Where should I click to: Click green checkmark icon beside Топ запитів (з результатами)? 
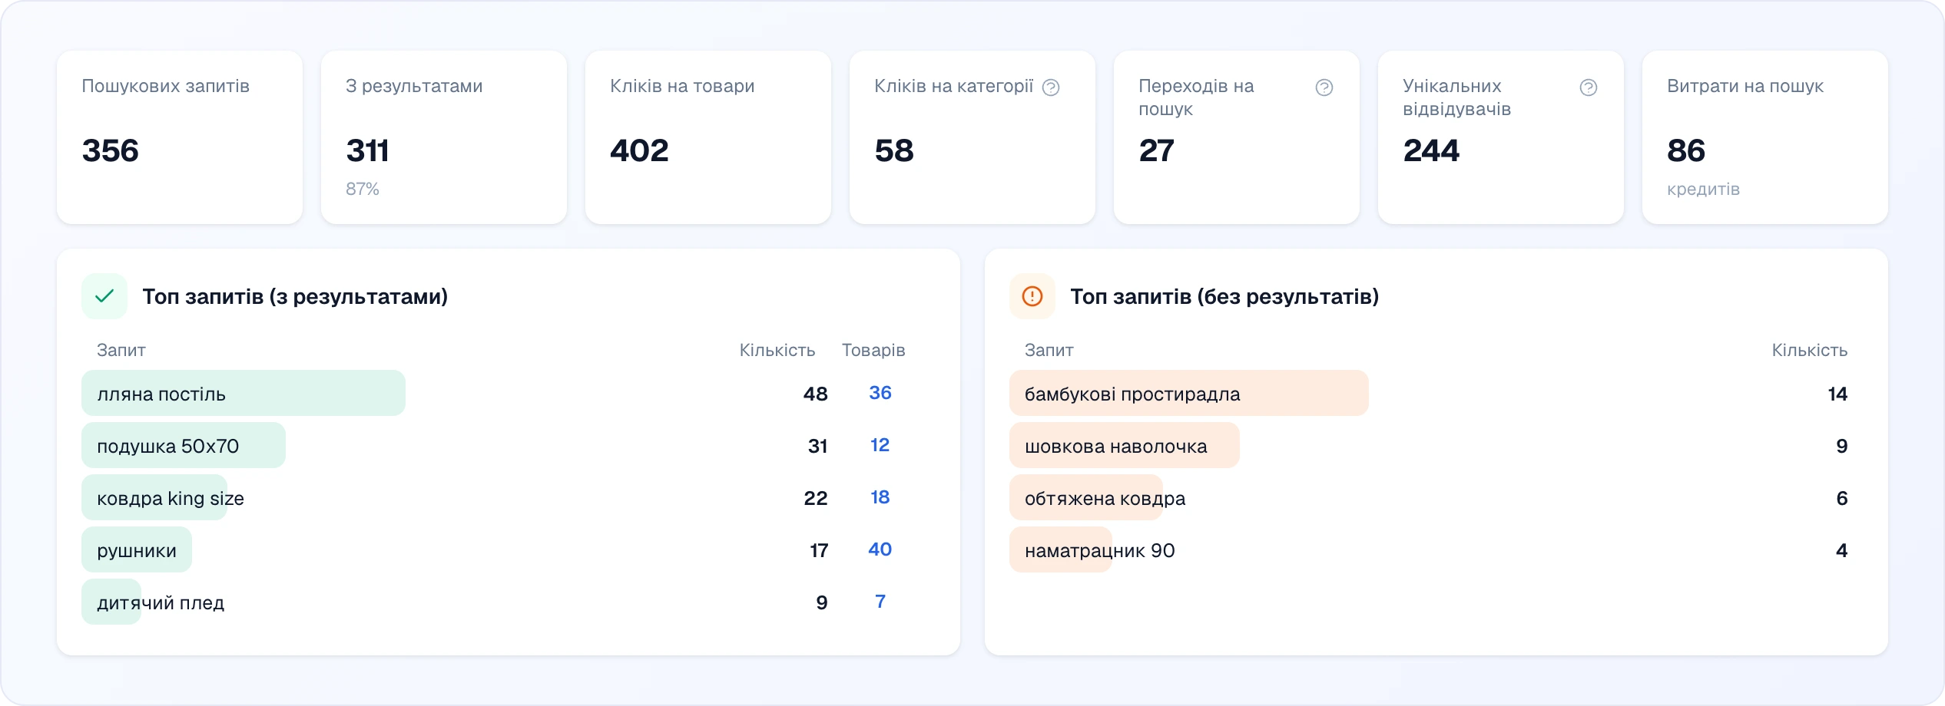pyautogui.click(x=104, y=296)
